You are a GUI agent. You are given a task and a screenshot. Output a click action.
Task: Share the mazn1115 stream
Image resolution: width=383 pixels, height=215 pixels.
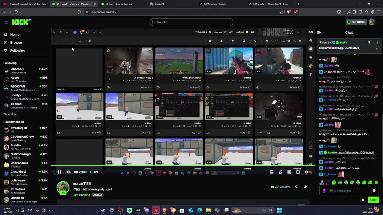[x=296, y=187]
